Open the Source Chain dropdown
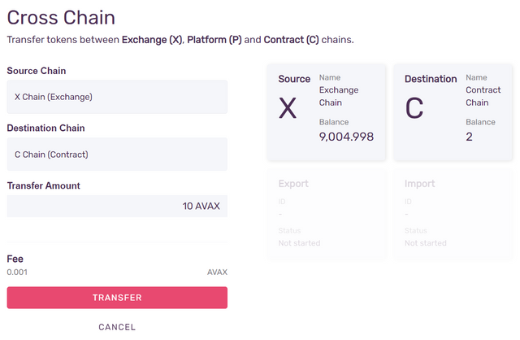Viewport: 520px width, 340px height. pyautogui.click(x=117, y=97)
